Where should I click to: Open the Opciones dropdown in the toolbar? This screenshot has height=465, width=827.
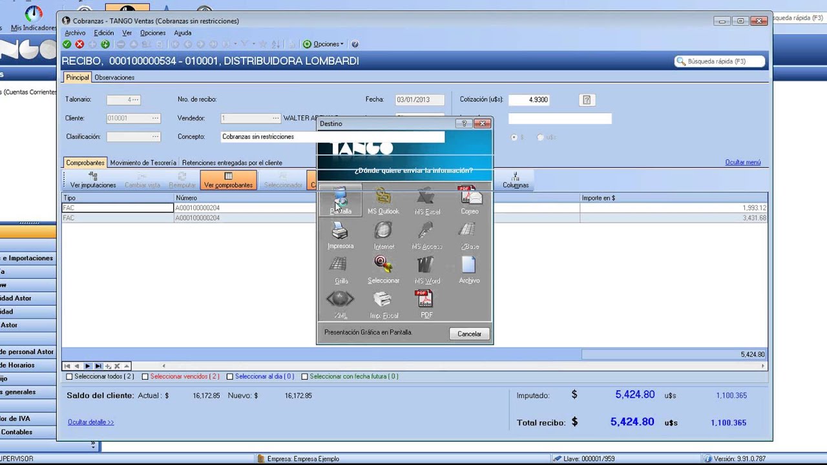324,45
